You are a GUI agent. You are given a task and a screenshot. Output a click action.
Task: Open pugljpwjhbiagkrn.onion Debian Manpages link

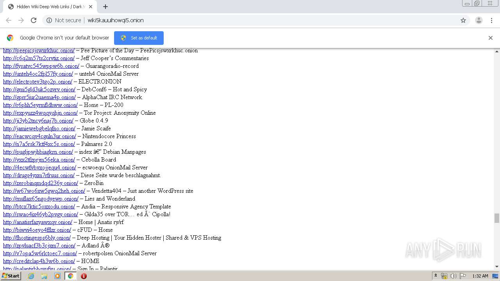coord(38,152)
